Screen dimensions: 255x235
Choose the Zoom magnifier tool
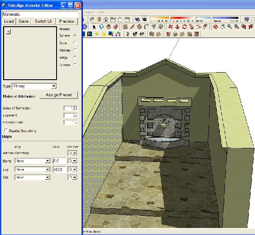pos(230,27)
